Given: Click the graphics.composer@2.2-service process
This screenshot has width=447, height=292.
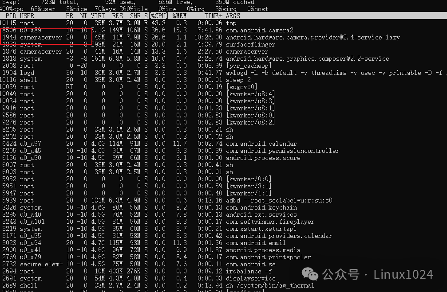Looking at the screenshot, I should [308, 58].
